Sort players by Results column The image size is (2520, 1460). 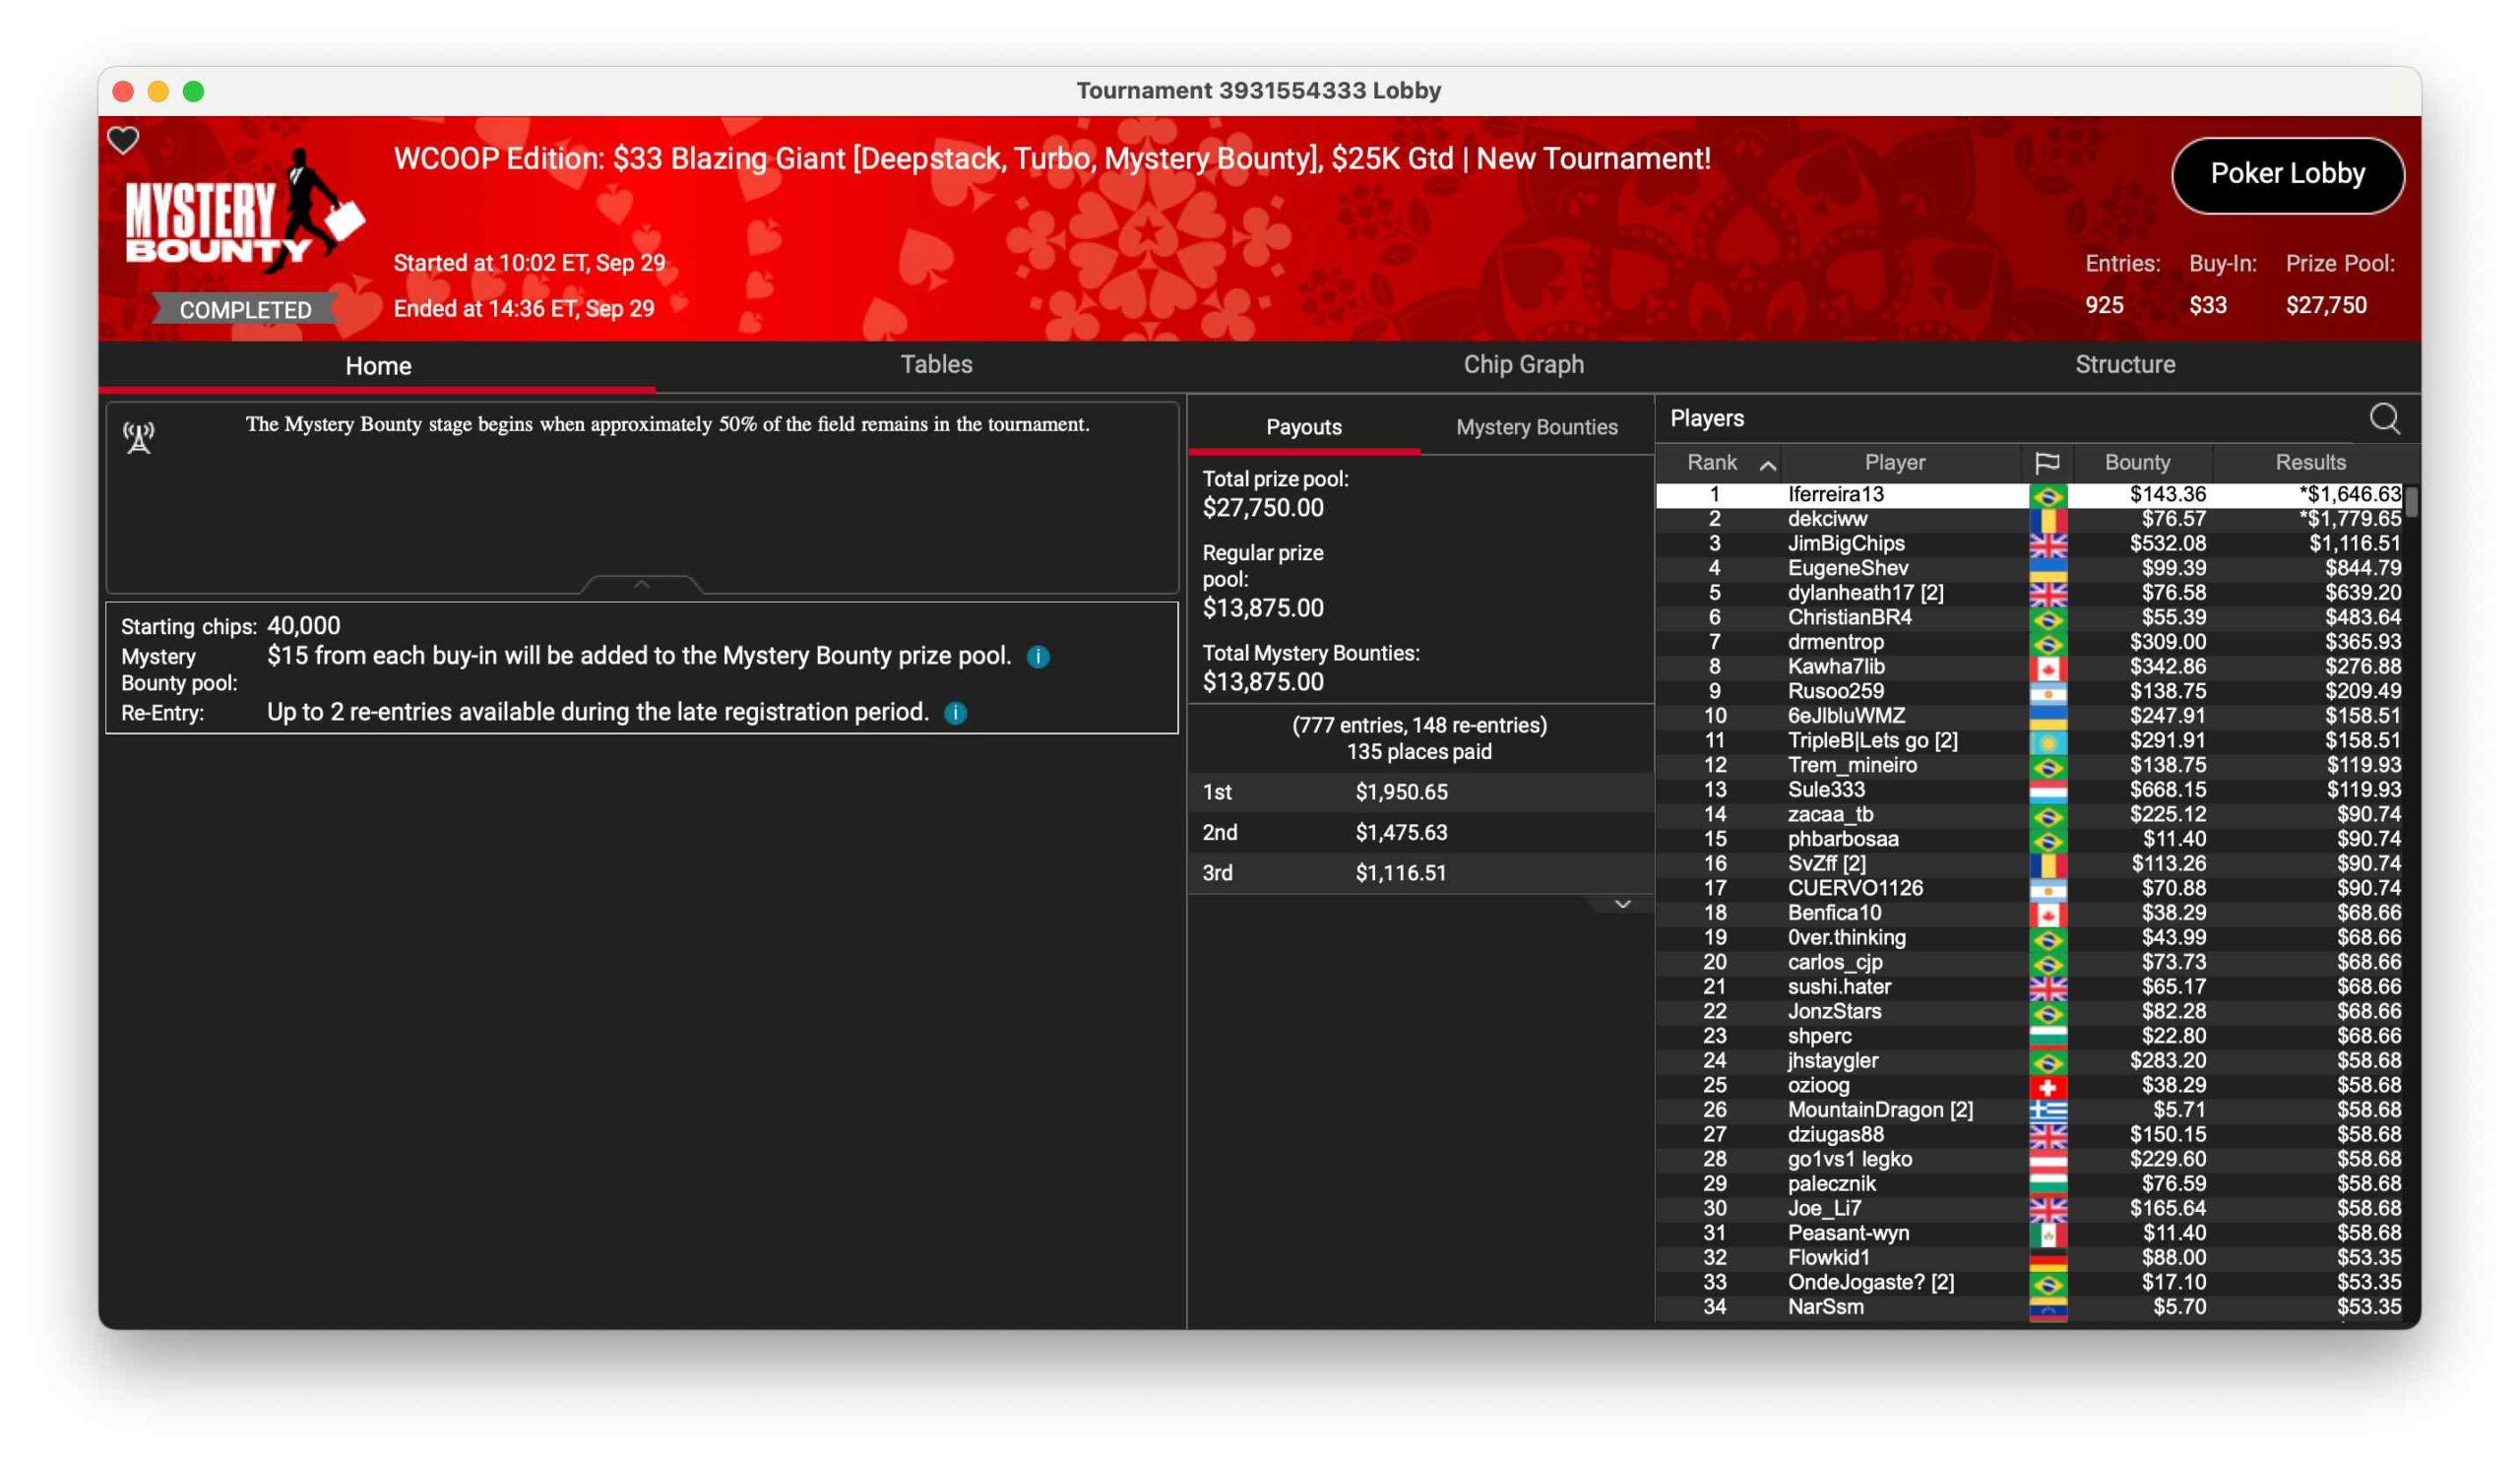[2309, 462]
